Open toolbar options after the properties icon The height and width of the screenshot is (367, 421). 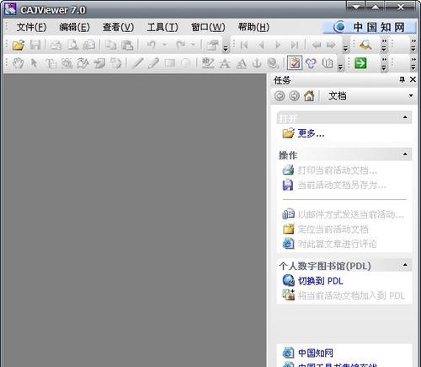(x=226, y=48)
